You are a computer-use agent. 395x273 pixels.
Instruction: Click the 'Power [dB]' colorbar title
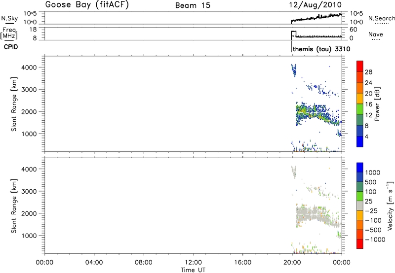point(377,104)
